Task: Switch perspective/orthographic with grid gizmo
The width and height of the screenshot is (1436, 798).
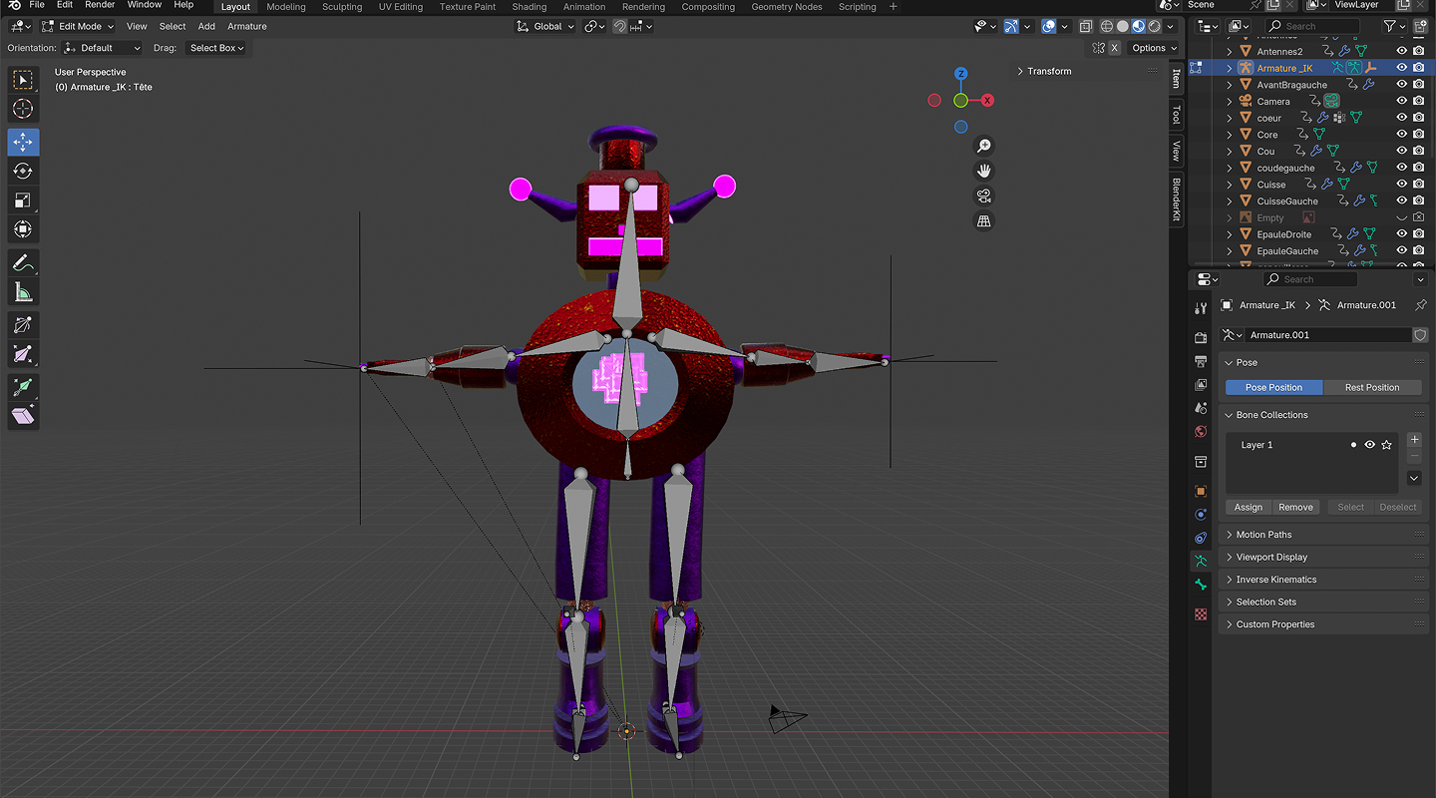Action: [984, 221]
